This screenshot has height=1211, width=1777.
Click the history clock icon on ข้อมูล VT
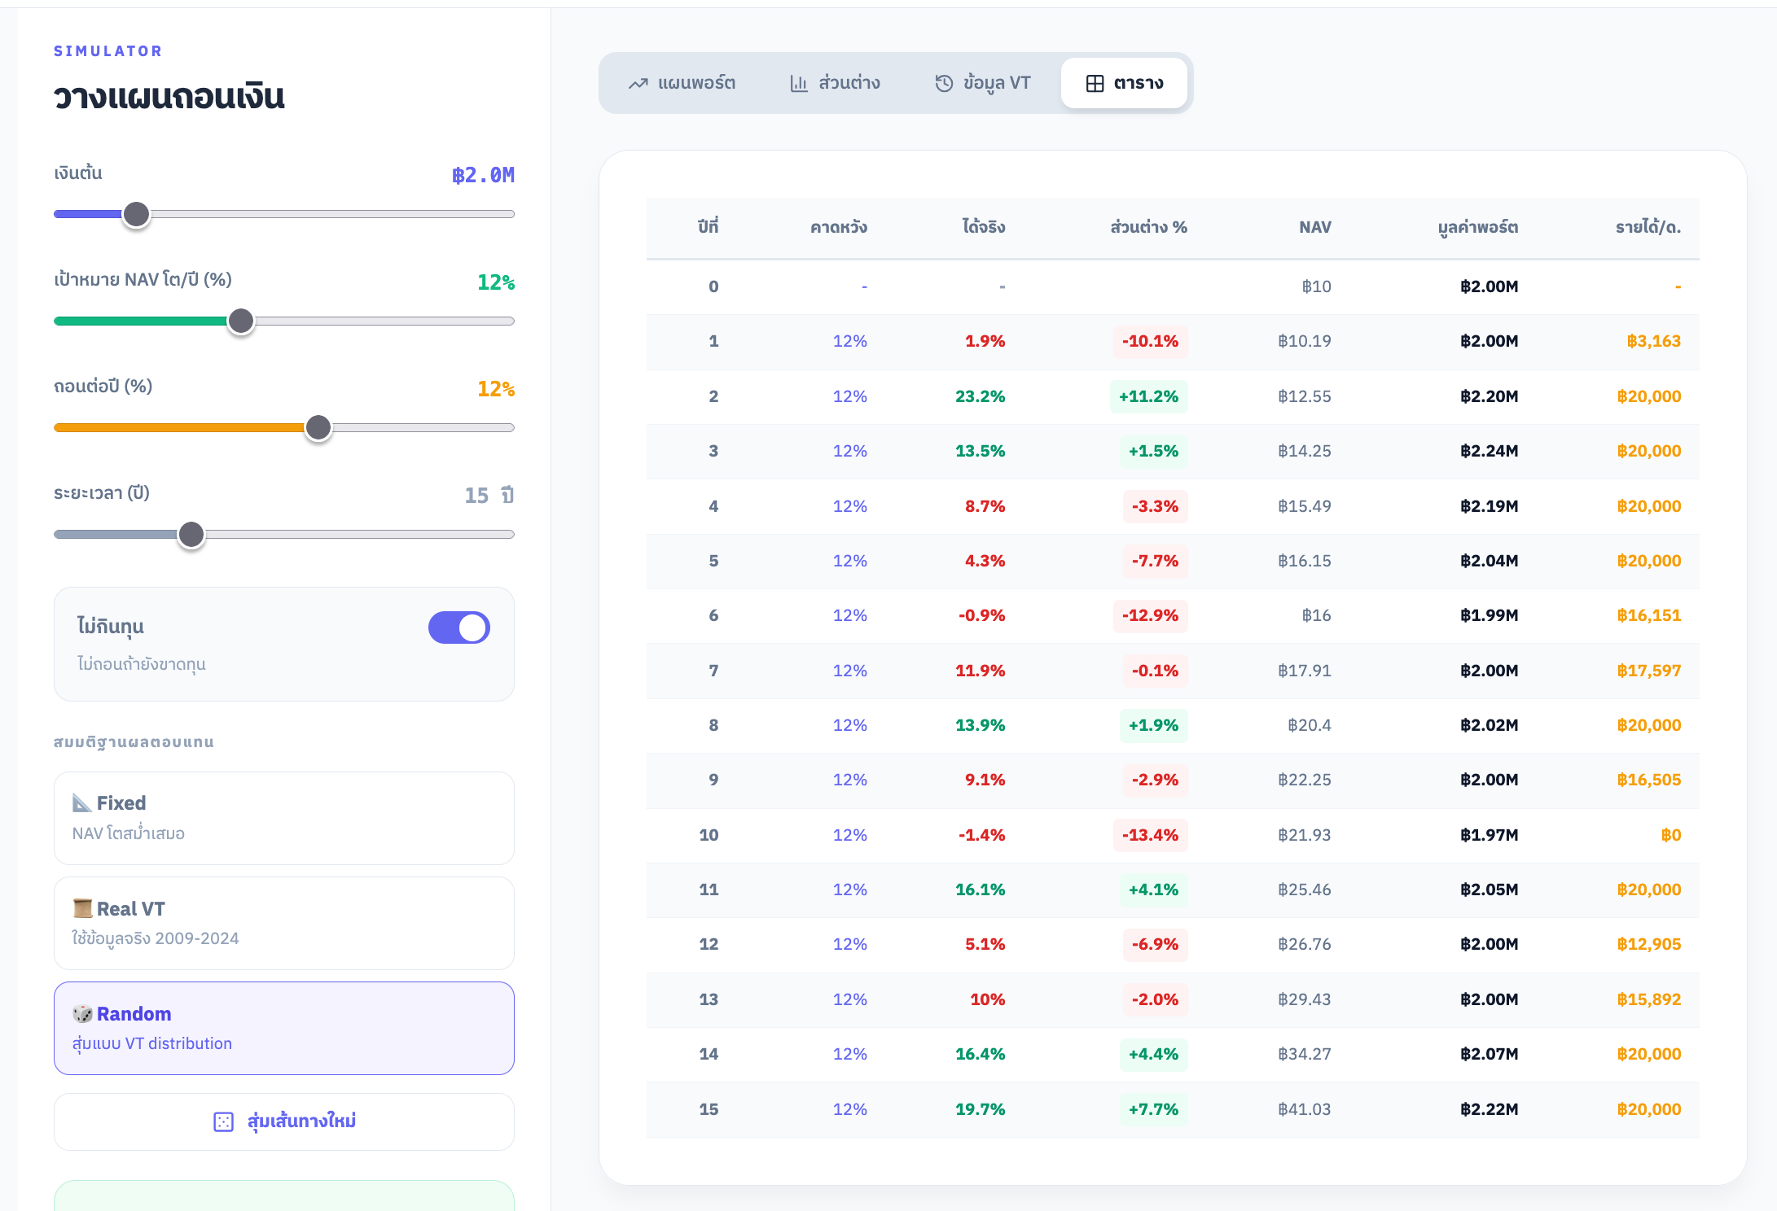click(943, 84)
